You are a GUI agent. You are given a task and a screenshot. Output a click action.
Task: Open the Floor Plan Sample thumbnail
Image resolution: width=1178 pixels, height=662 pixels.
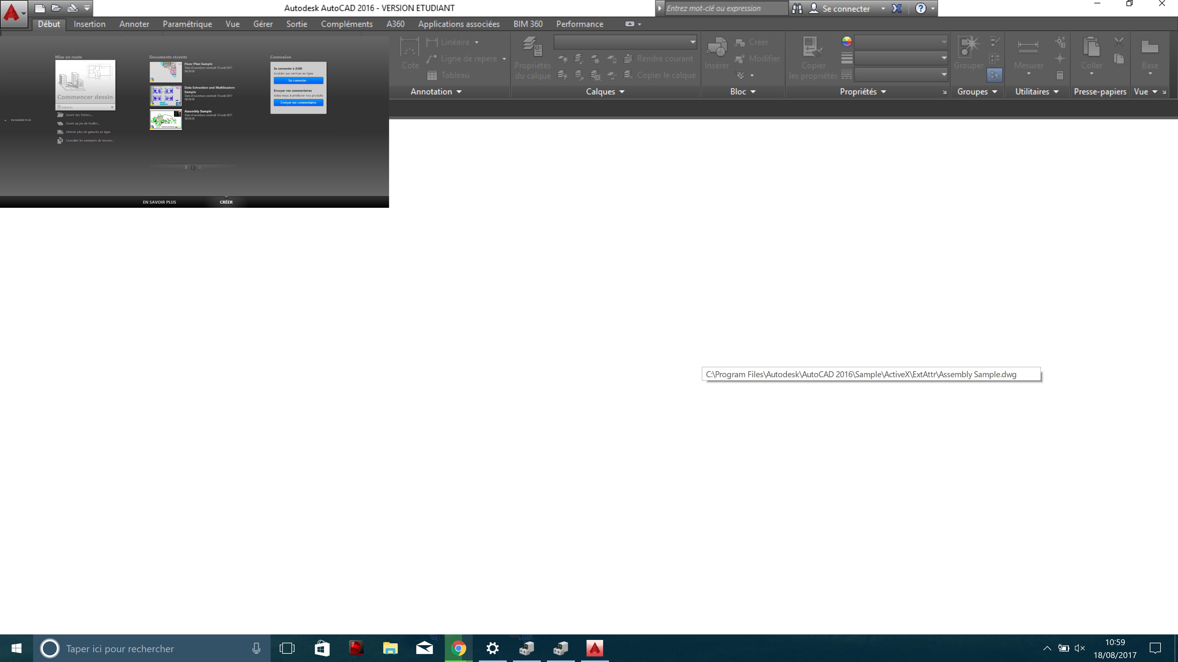pyautogui.click(x=166, y=72)
